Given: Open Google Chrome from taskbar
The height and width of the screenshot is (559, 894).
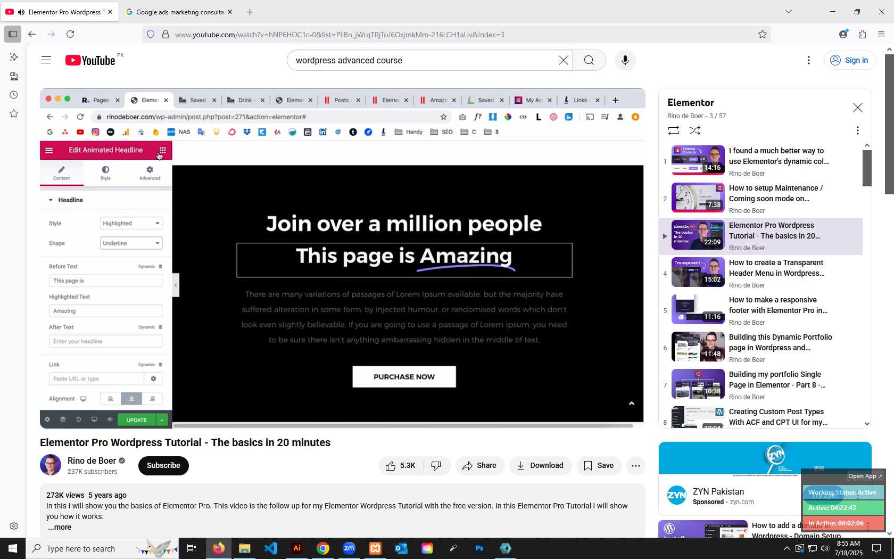Looking at the screenshot, I should (323, 548).
